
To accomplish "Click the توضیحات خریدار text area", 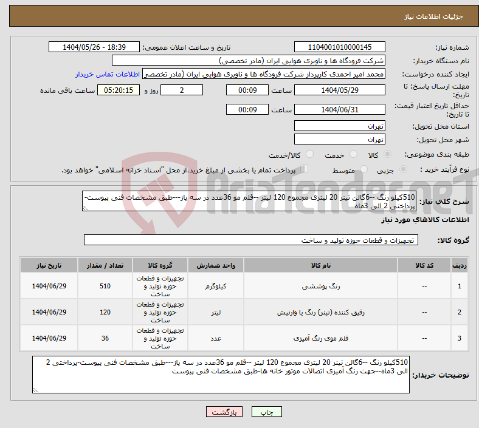I will [x=222, y=374].
